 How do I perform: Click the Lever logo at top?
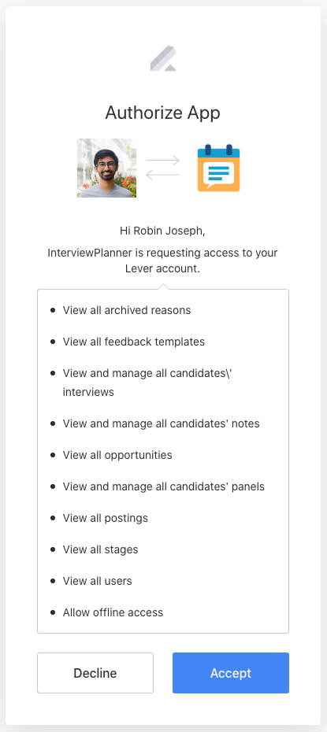pos(163,58)
